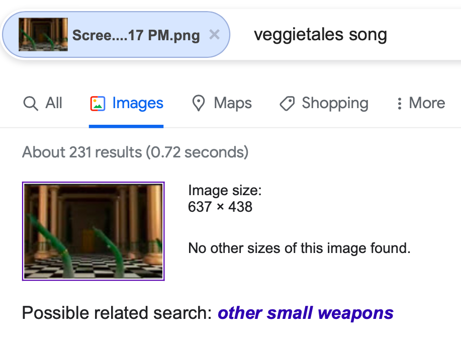
Task: Select the Scree....17 PM.png filename label
Action: [x=136, y=35]
